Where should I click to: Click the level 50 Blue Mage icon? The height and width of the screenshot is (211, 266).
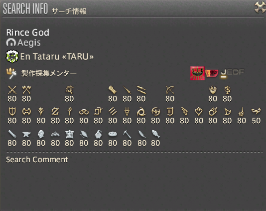coord(256,111)
